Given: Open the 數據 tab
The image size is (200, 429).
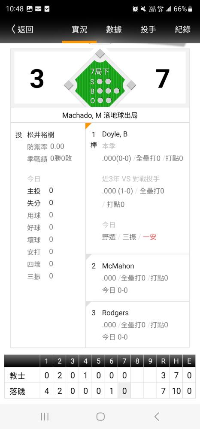Looking at the screenshot, I should (114, 29).
